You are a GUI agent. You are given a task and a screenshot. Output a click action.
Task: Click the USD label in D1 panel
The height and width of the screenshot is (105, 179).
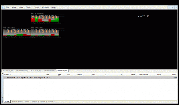(x=5, y=29)
